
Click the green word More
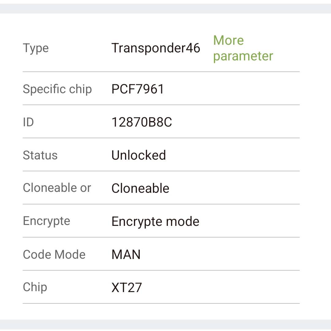pos(228,40)
